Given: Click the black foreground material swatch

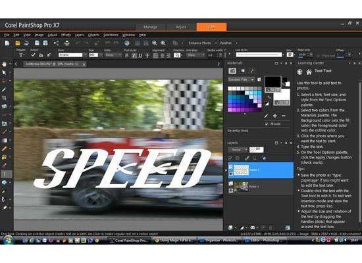Looking at the screenshot, I should tap(272, 82).
